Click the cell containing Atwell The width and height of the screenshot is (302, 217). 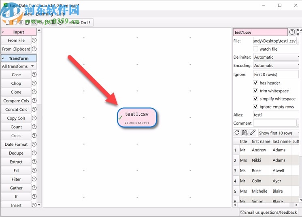click(281, 170)
